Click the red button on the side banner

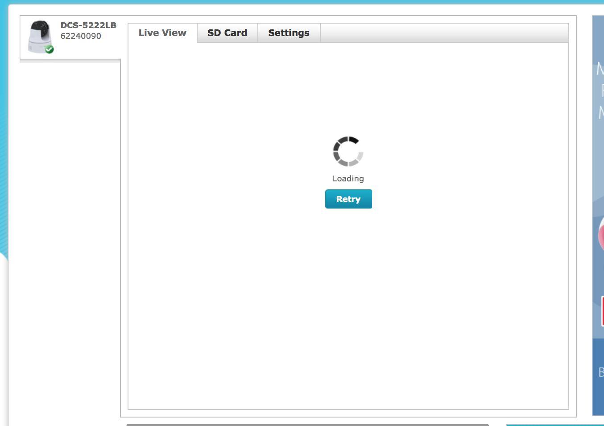602,312
